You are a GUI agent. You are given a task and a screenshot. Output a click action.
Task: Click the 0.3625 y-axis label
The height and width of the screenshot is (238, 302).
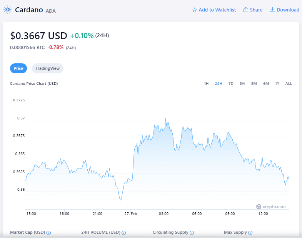pos(19,172)
